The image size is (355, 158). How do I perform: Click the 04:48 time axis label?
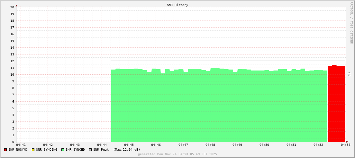[x=210, y=145]
